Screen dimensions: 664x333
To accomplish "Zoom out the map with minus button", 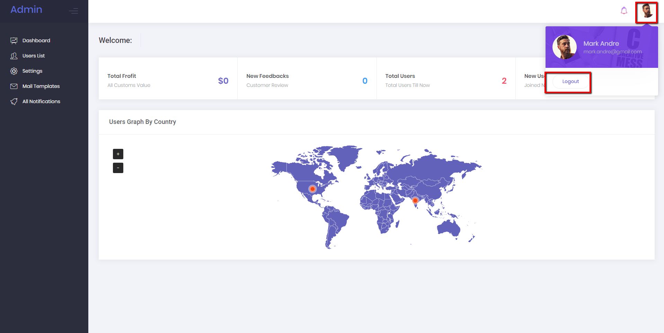I will point(118,168).
